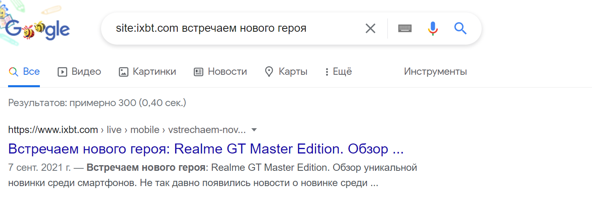Click the ixbt.com result URL breadcrumb

pos(127,130)
